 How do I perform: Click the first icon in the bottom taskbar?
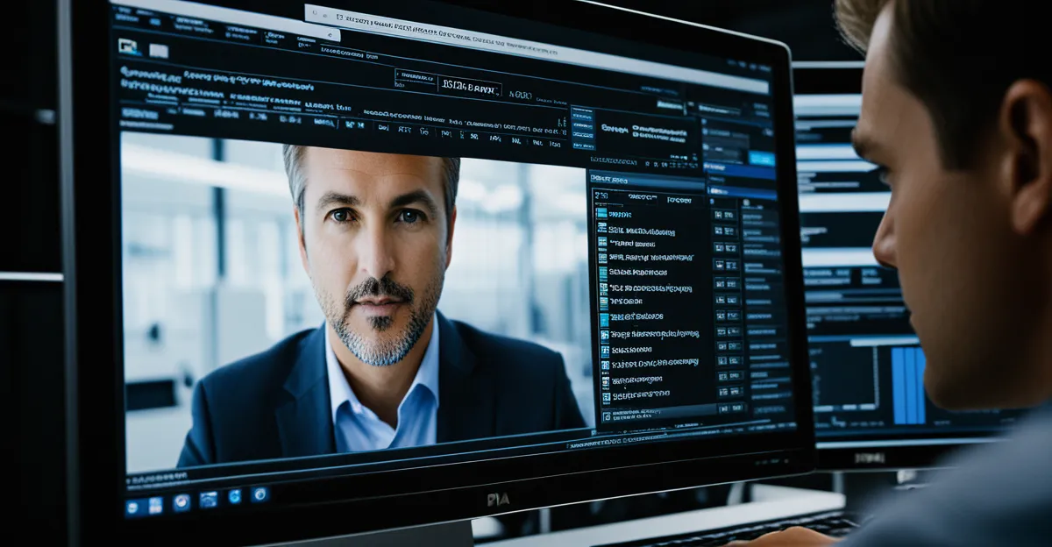(131, 507)
